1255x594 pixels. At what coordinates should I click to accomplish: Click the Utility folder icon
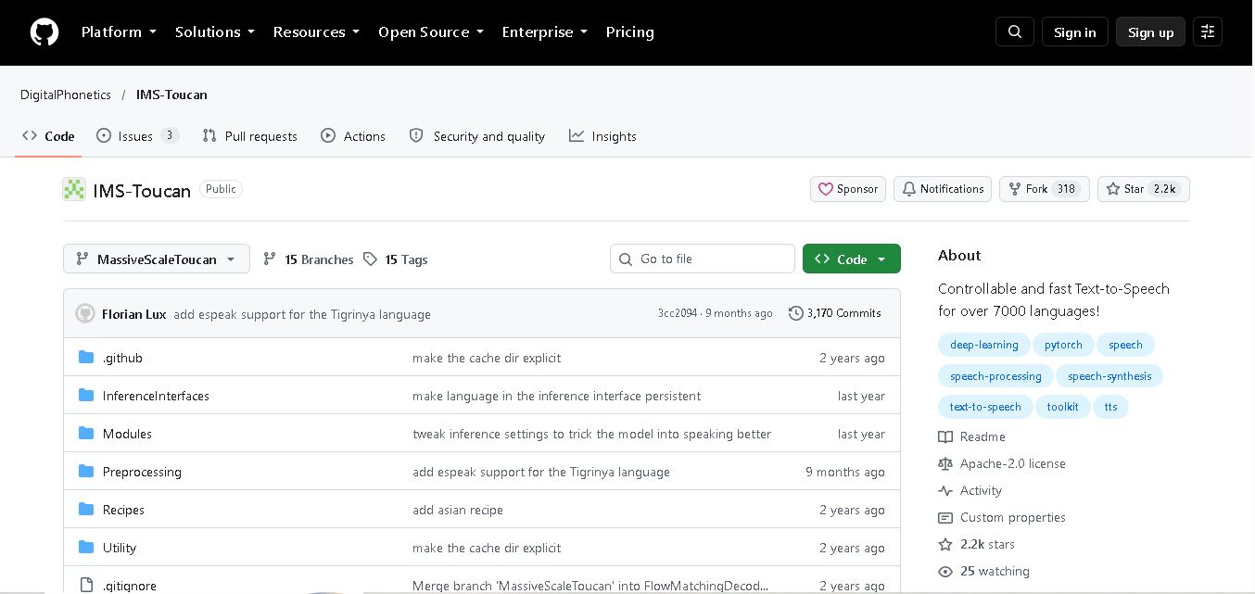[x=86, y=548]
